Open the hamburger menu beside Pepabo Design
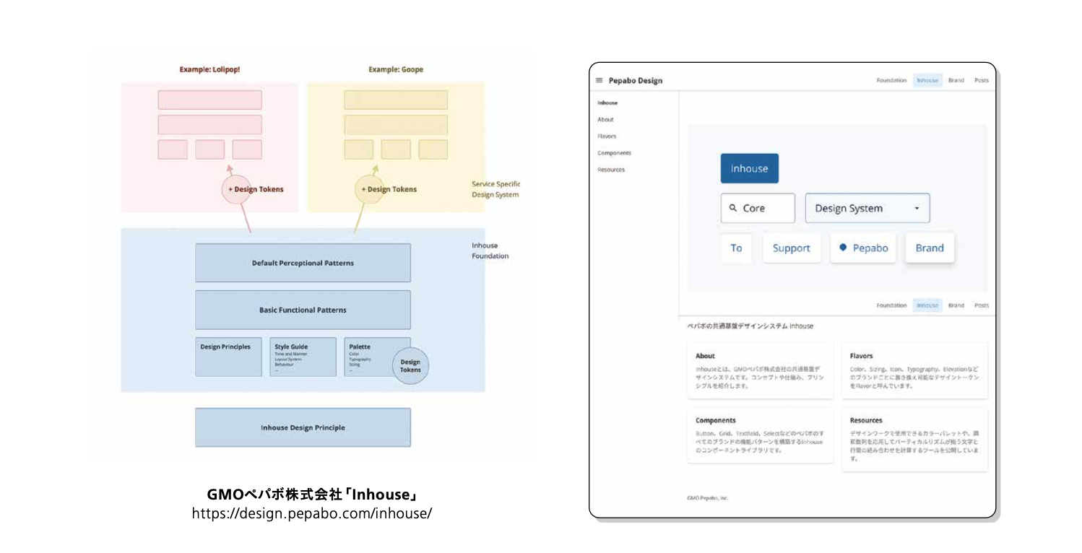1082x553 pixels. 599,80
